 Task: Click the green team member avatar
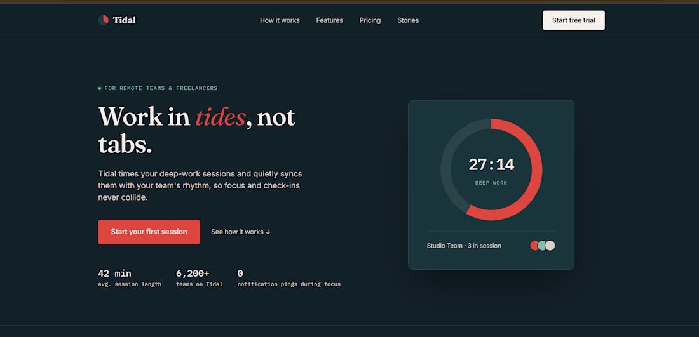click(542, 246)
